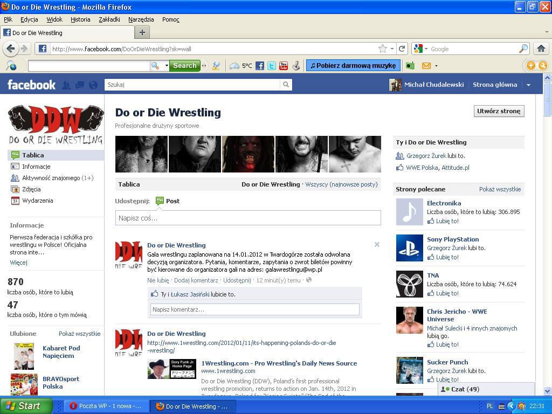
Task: Open the Facebook account dropdown arrow
Action: coord(528,85)
